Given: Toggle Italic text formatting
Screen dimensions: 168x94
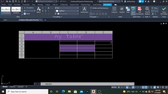Looking at the screenshot, I should click(46, 8).
